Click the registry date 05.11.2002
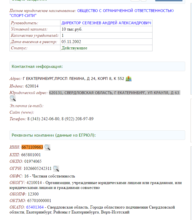This screenshot has height=220, width=192. click(x=71, y=42)
